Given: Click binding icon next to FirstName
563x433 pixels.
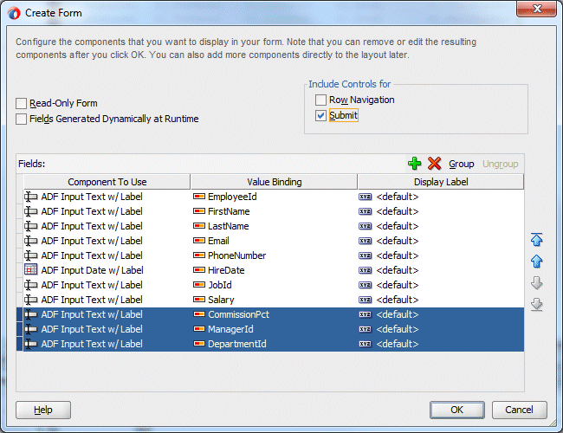Looking at the screenshot, I should [199, 211].
